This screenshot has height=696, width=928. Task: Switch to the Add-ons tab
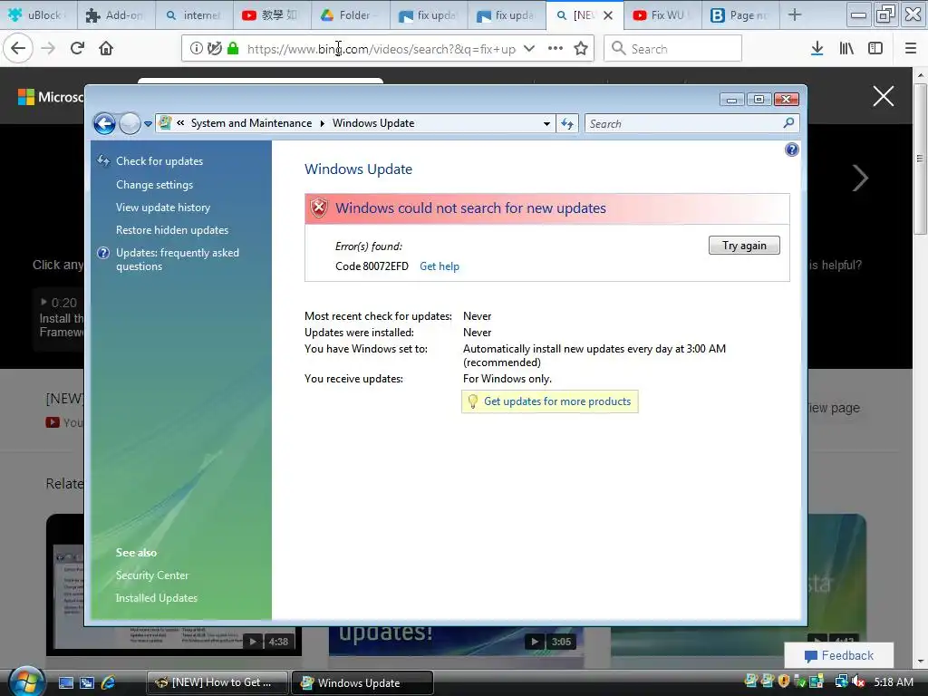click(116, 15)
